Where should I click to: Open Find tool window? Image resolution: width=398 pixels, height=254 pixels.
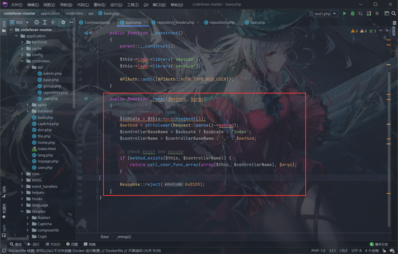click(x=15, y=244)
